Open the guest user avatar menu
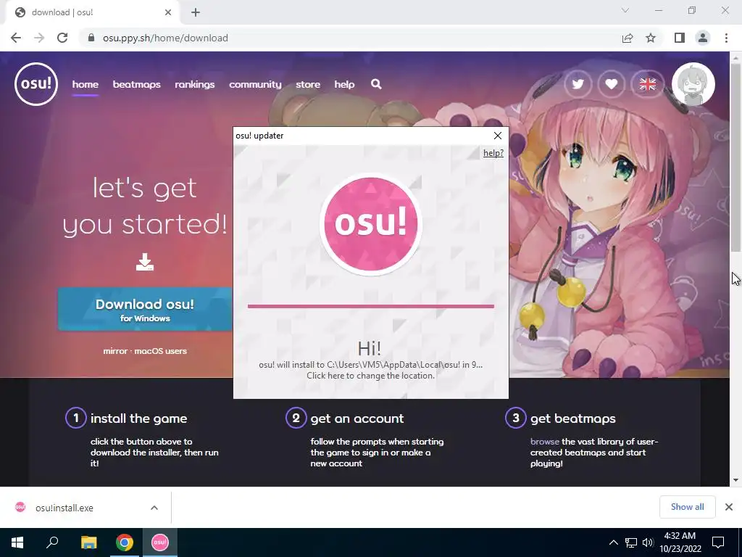742x557 pixels. [693, 84]
